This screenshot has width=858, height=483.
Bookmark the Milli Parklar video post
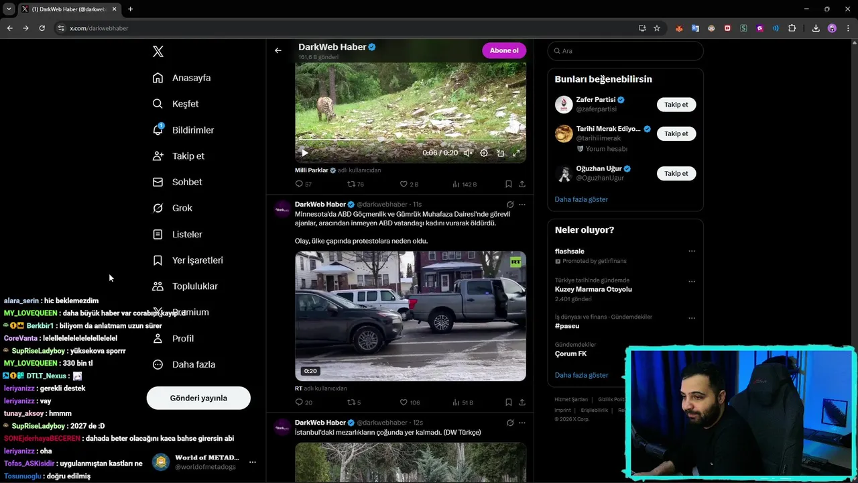click(x=509, y=184)
